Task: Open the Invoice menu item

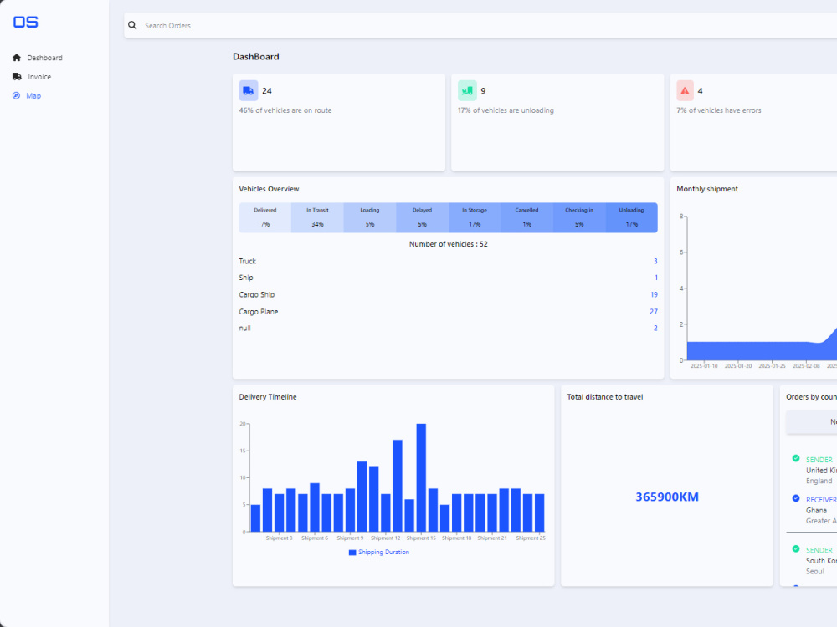Action: [32, 77]
